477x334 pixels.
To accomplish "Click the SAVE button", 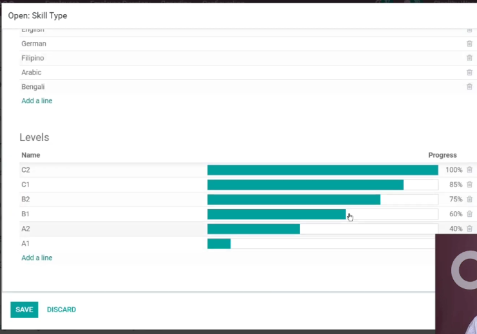I will click(x=24, y=310).
